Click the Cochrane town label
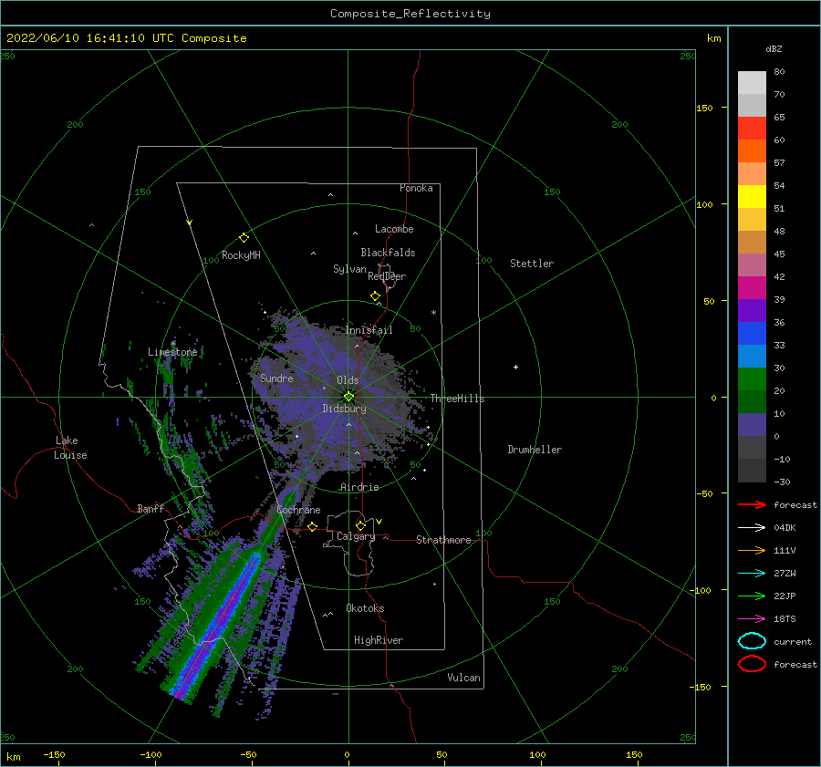 (298, 510)
